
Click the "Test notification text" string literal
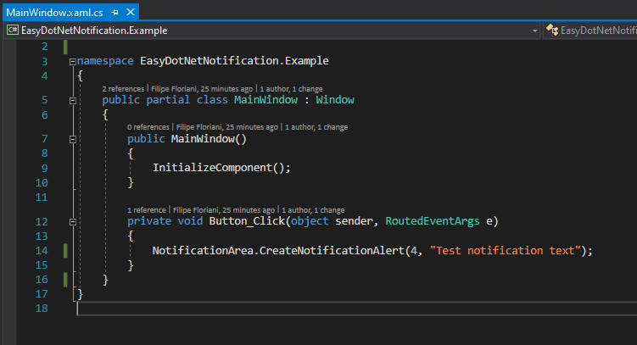tap(505, 250)
